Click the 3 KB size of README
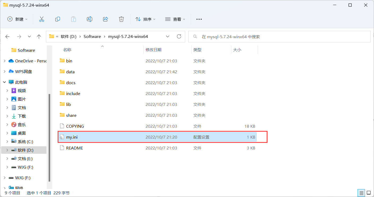Image resolution: width=374 pixels, height=197 pixels. 251,148
